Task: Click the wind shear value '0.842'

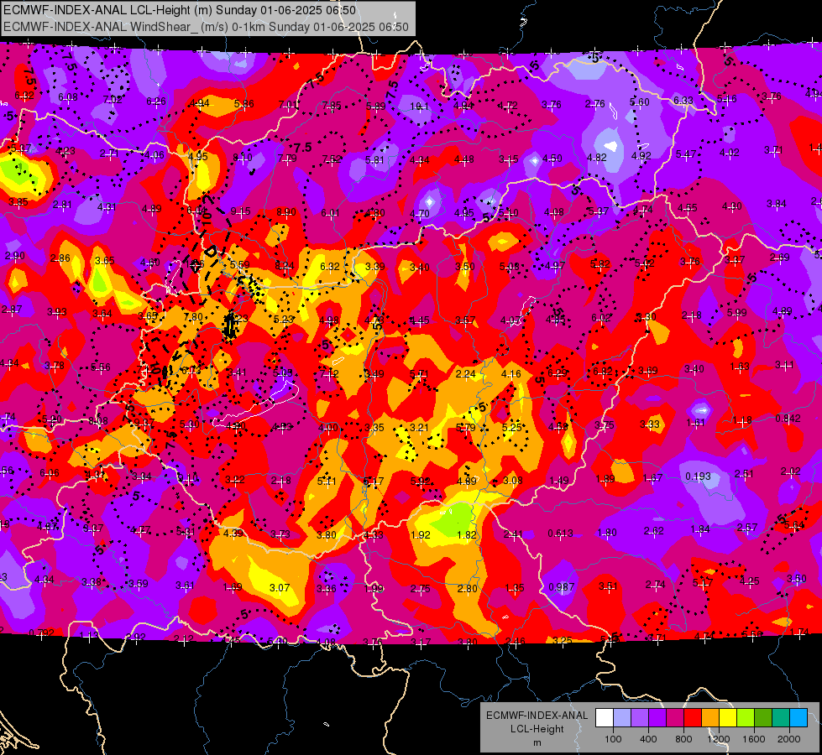Action: (x=788, y=418)
